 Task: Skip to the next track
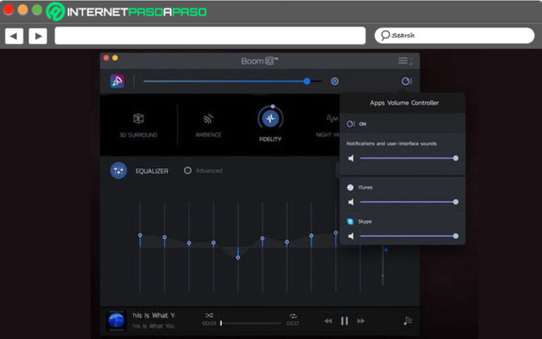[x=361, y=321]
